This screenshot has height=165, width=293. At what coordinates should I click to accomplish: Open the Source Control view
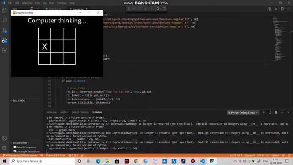(4, 30)
